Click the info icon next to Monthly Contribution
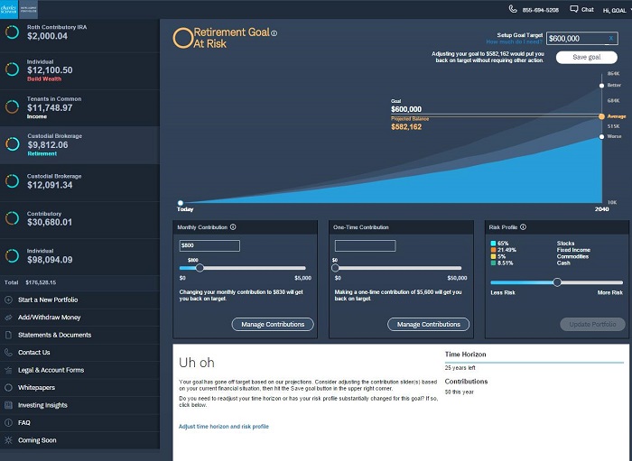Image resolution: width=632 pixels, height=461 pixels. tap(233, 227)
